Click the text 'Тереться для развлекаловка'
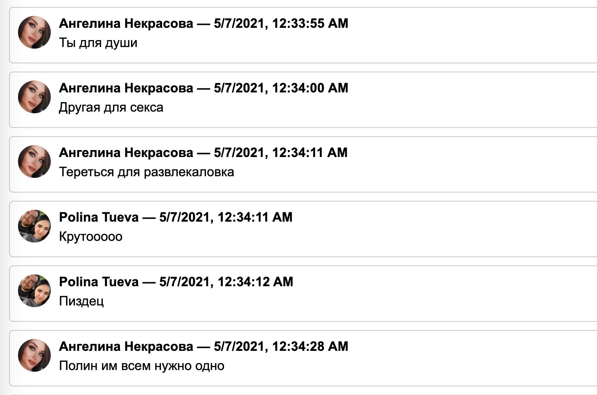Screen dimensions: 597x395 147,172
